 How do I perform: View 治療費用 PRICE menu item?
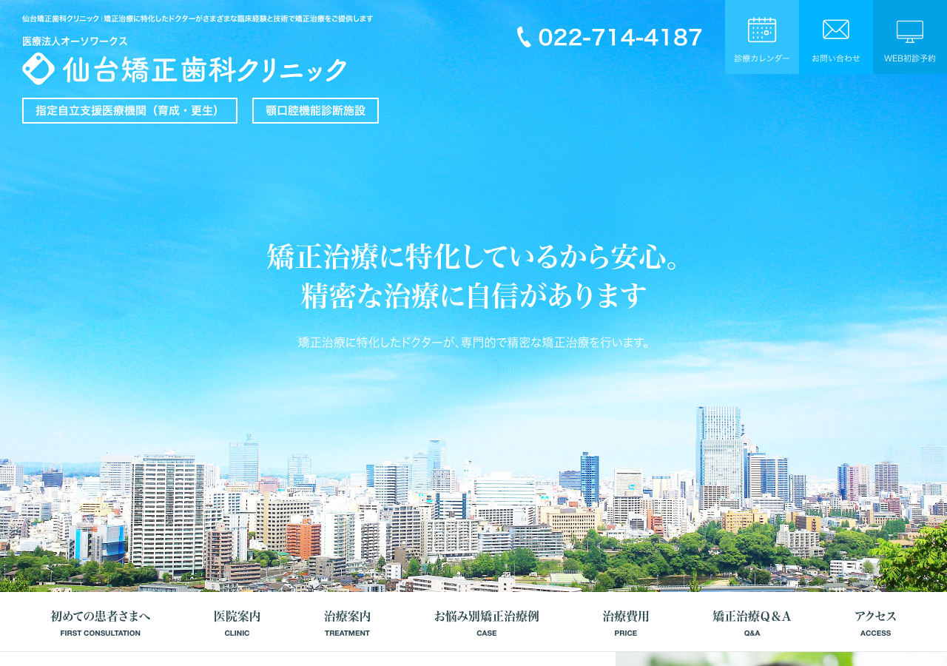pos(626,622)
